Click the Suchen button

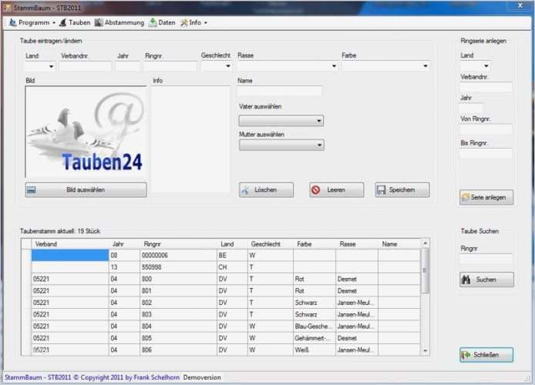tap(486, 280)
